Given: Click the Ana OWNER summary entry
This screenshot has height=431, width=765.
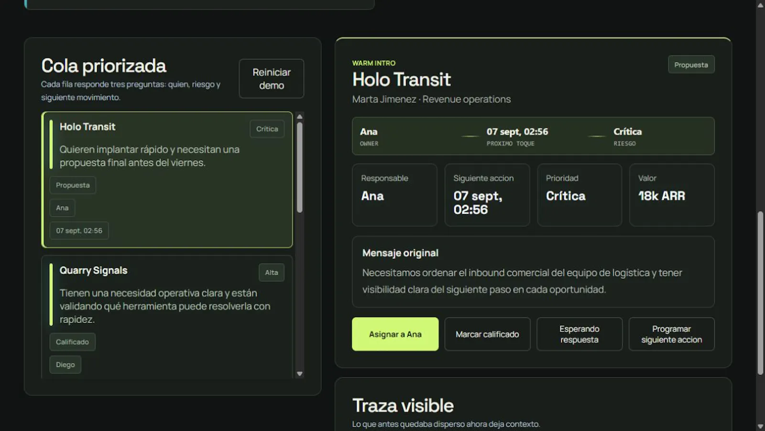Looking at the screenshot, I should coord(369,136).
